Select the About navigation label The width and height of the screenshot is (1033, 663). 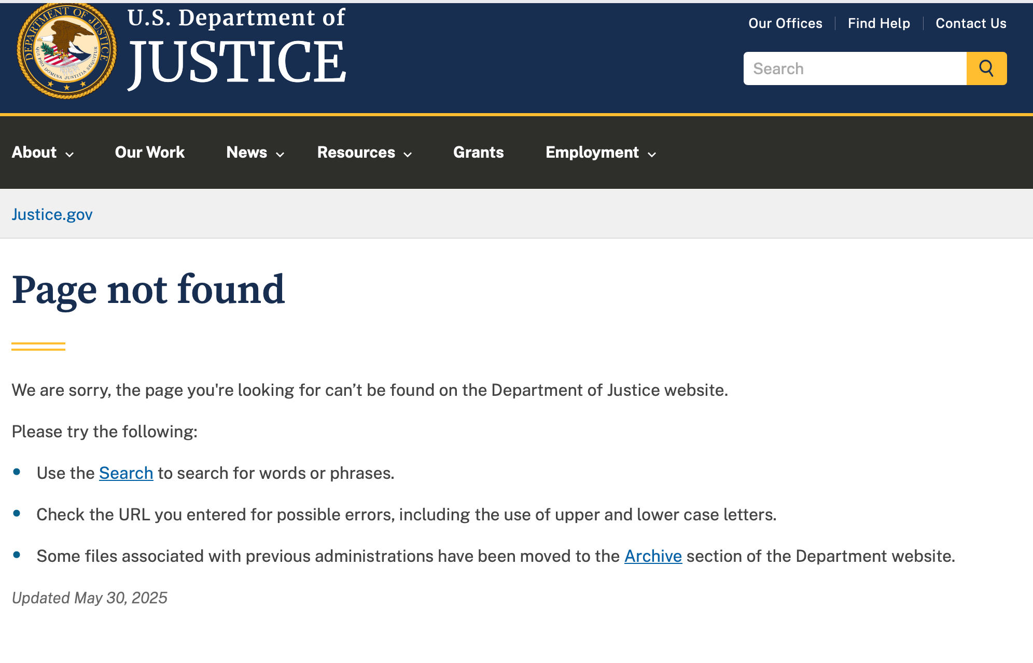(34, 153)
